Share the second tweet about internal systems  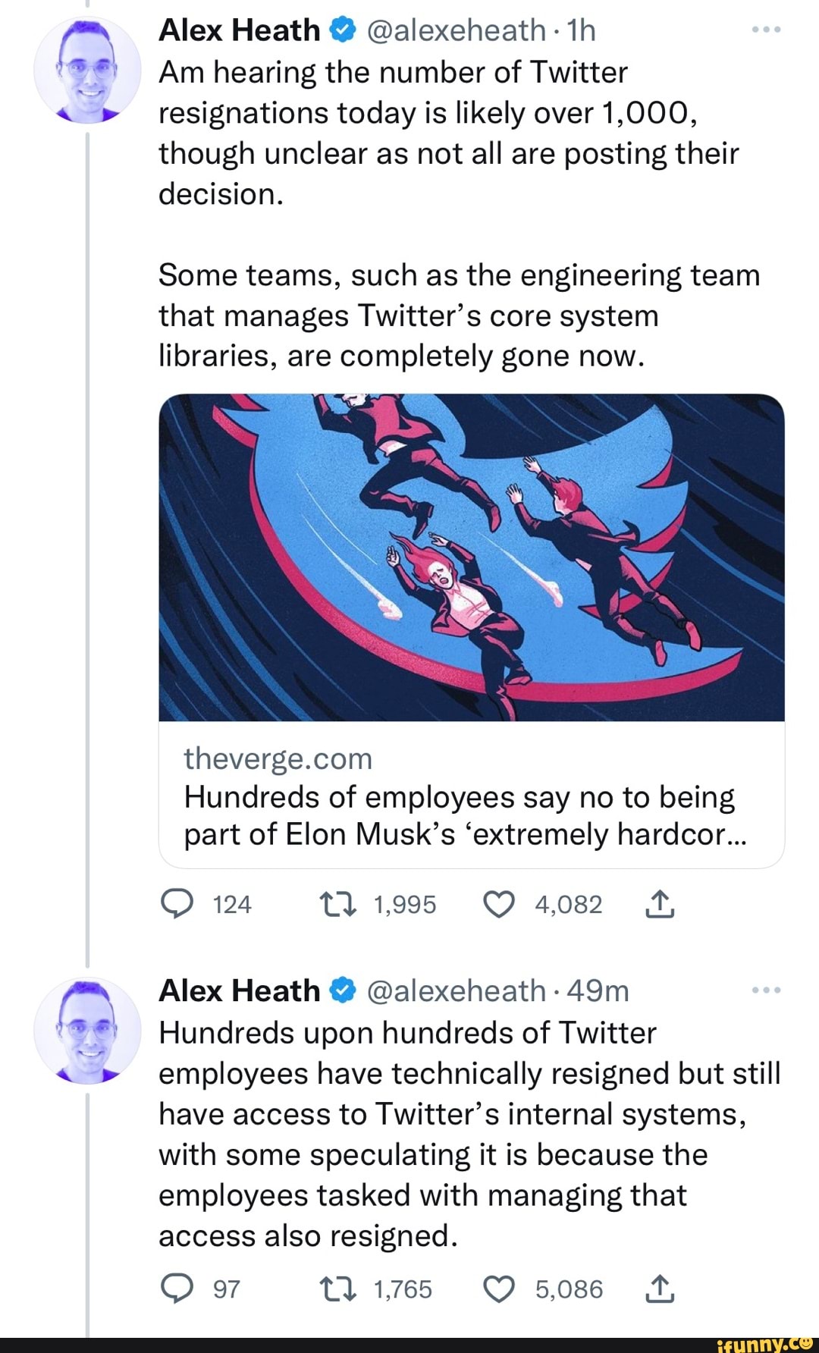(660, 1289)
